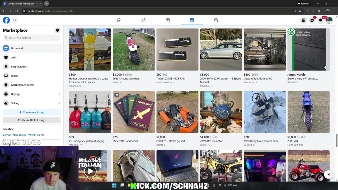The width and height of the screenshot is (338, 190).
Task: Click the 1986 Yamaha big wheel title
Action: (126, 79)
